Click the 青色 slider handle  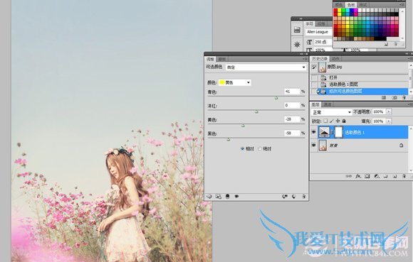(x=276, y=98)
